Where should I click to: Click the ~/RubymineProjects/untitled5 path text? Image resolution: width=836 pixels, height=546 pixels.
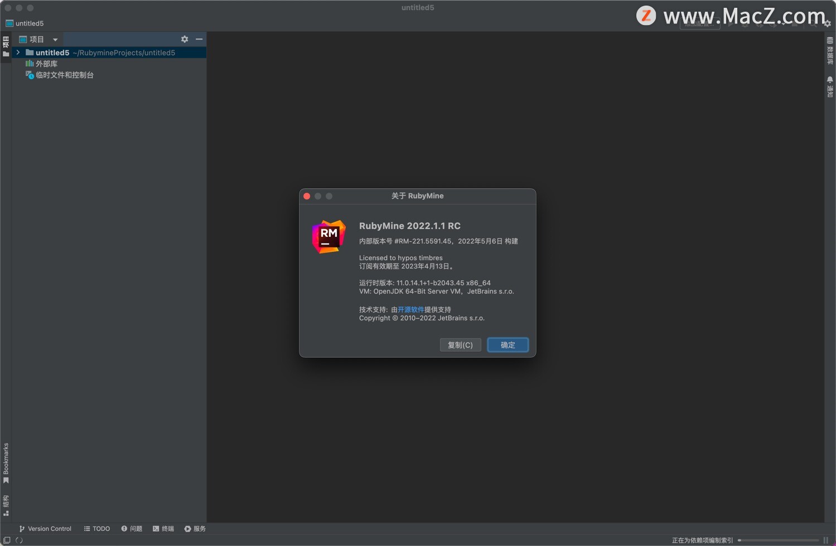tap(124, 53)
